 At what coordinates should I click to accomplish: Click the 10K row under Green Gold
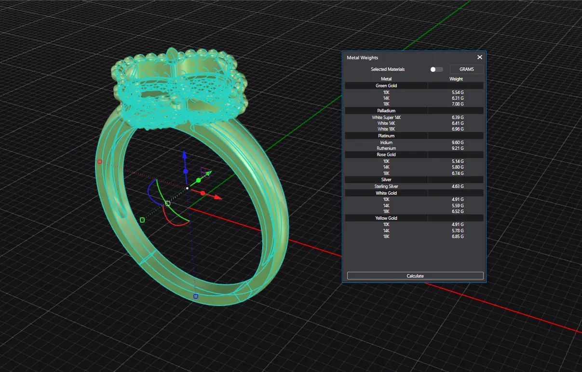click(x=414, y=92)
